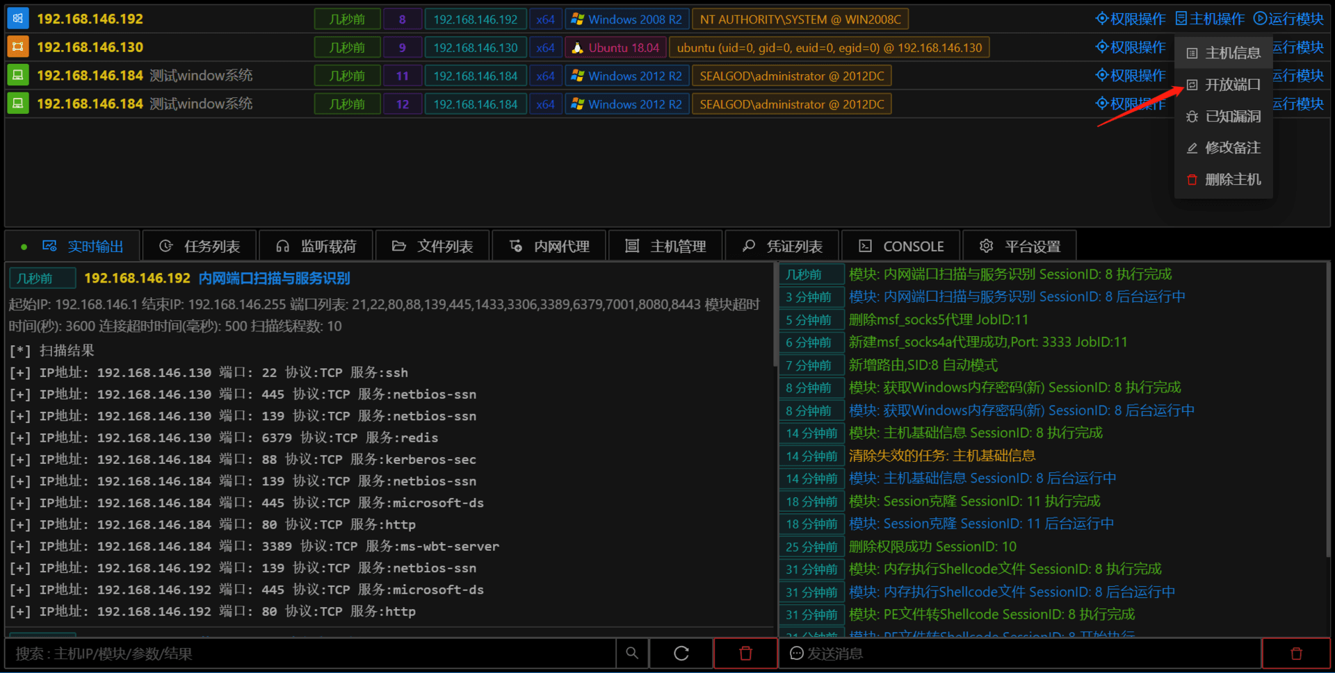Select 开放端口 from the host menu
Image resolution: width=1335 pixels, height=673 pixels.
(1223, 85)
